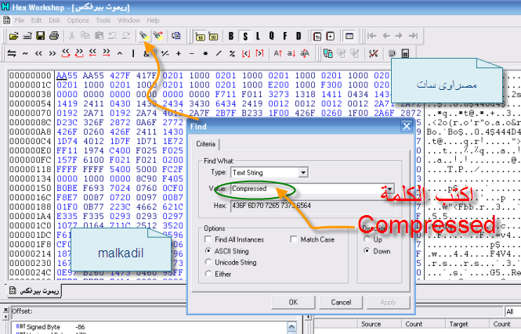Click the subtract minus operation icon

(x=192, y=53)
